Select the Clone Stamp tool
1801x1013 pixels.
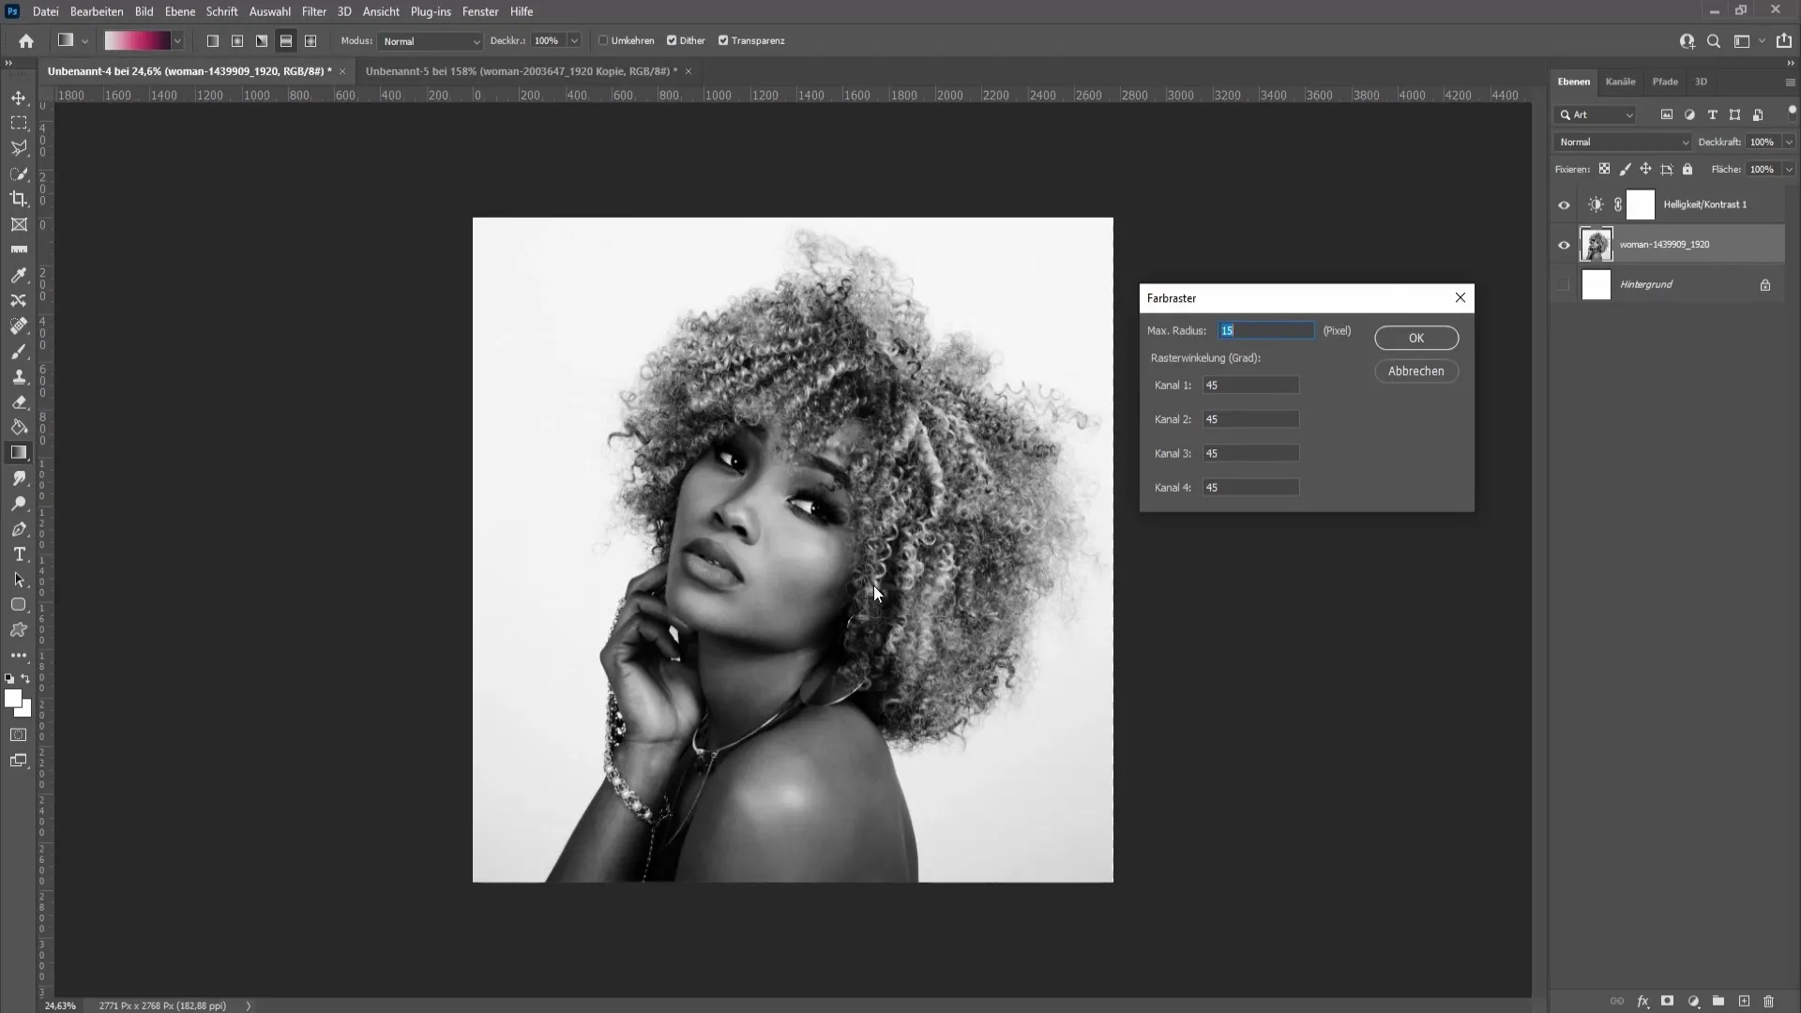coord(19,377)
